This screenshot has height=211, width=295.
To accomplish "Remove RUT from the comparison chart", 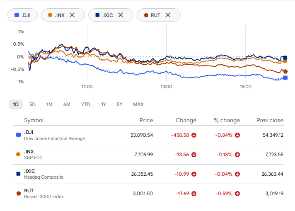I will click(x=168, y=15).
